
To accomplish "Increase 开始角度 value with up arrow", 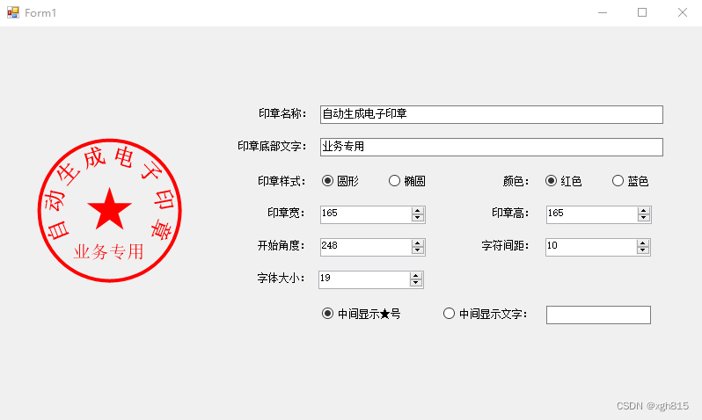I will click(418, 243).
